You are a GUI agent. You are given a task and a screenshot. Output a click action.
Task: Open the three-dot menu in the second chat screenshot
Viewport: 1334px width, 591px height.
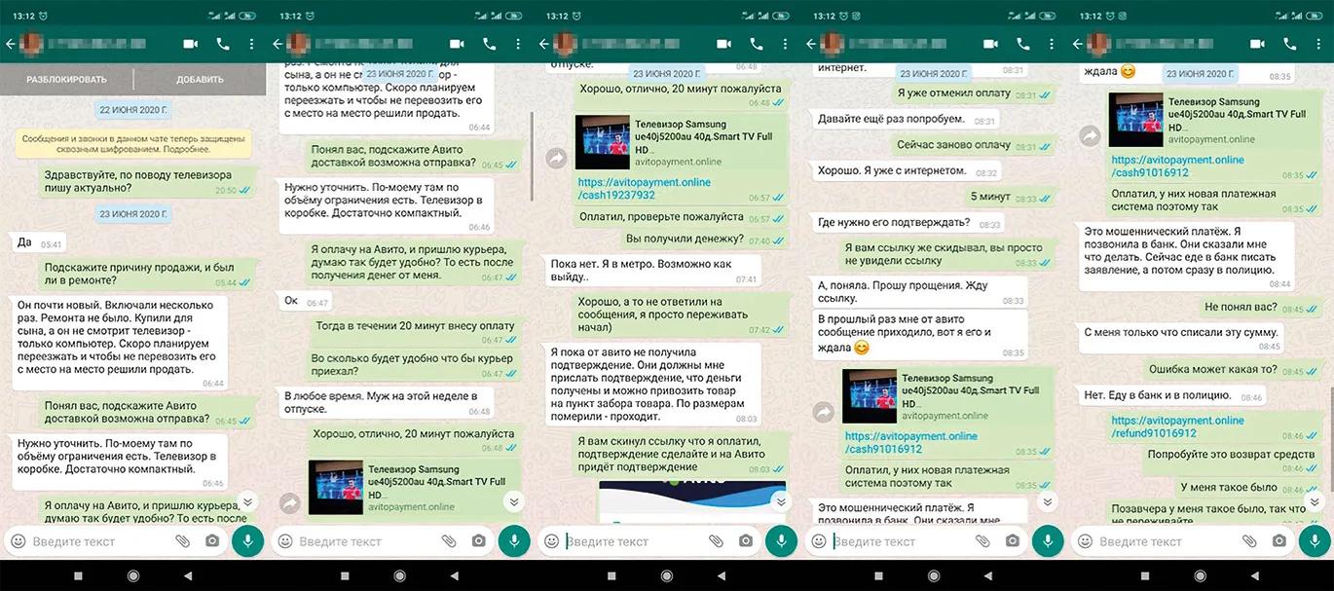519,44
